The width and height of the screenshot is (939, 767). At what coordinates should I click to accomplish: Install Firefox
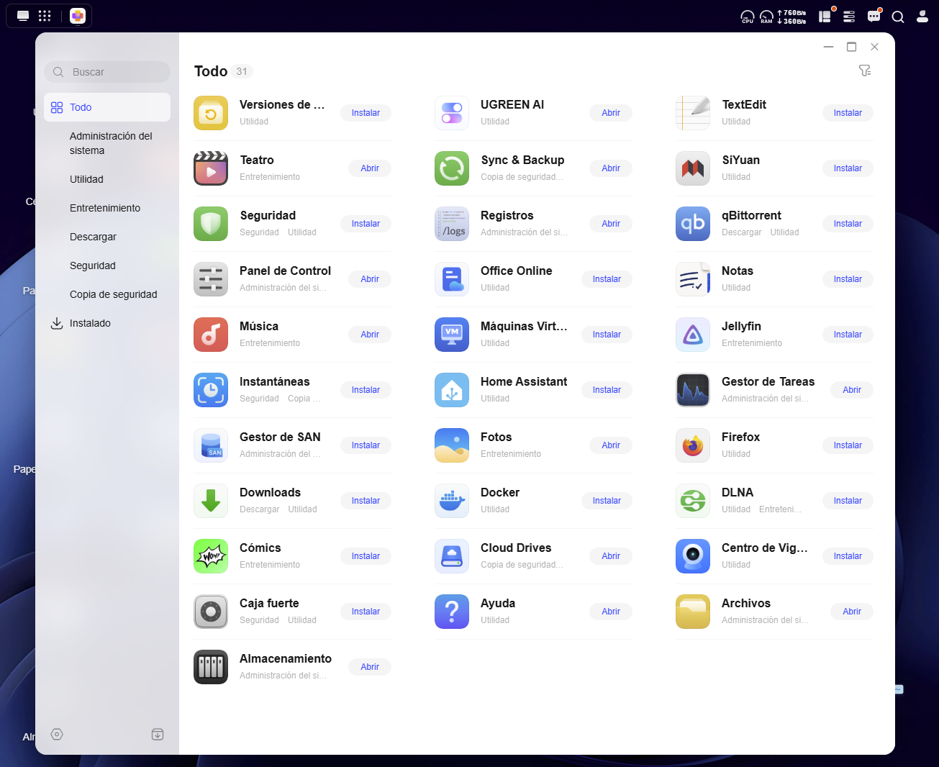tap(848, 445)
